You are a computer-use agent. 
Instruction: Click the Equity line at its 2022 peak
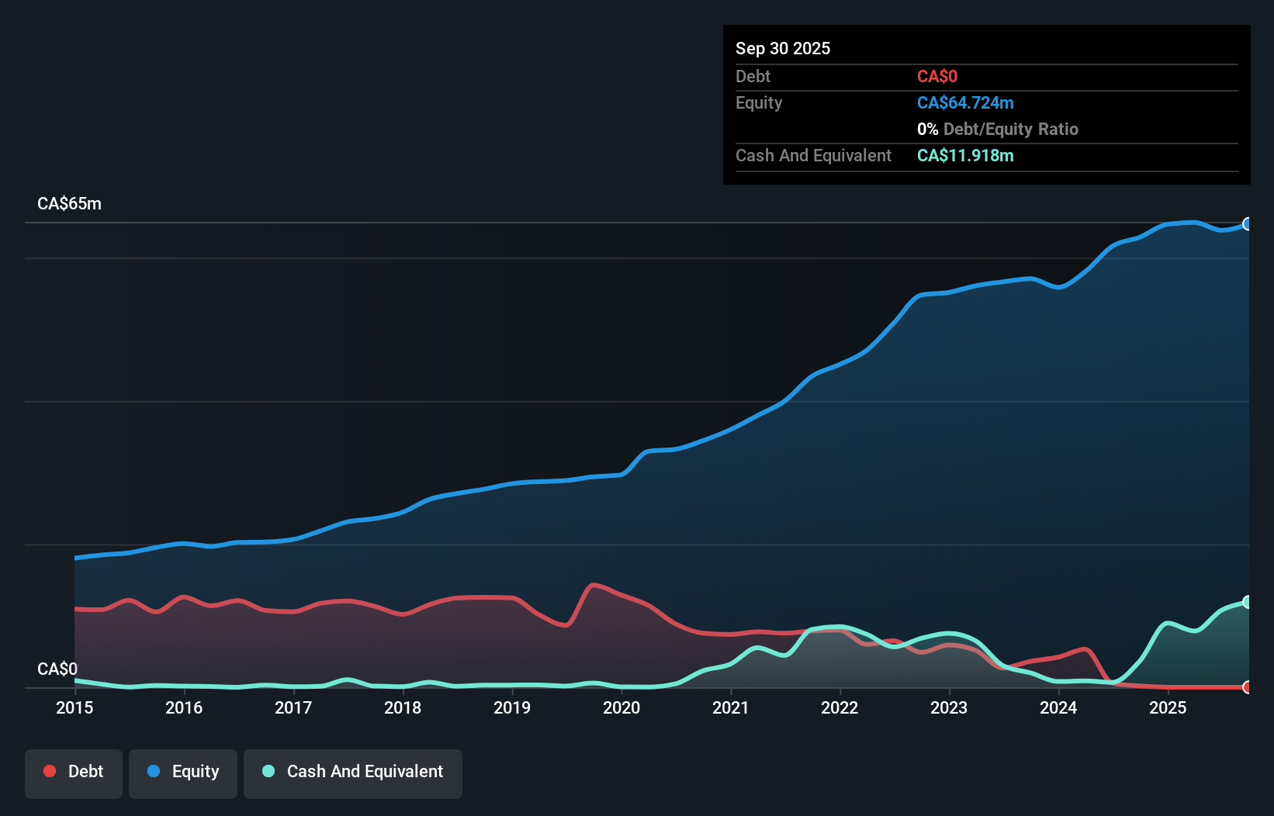pos(840,365)
